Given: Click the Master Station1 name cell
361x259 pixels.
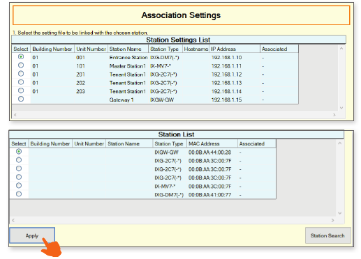Looking at the screenshot, I should tap(128, 66).
